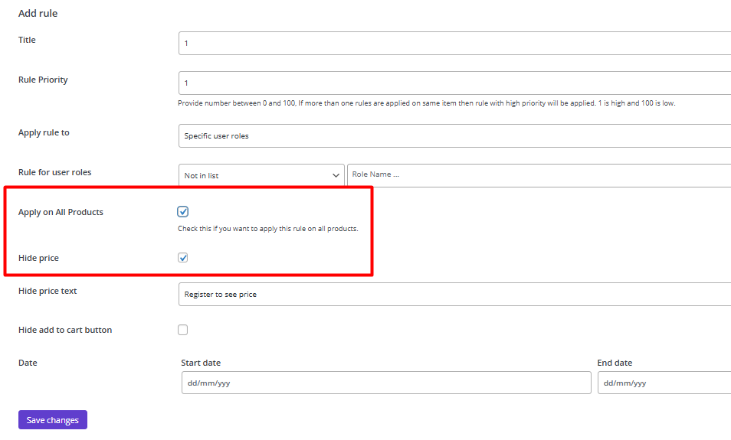The width and height of the screenshot is (731, 440).
Task: Open the Start date picker field
Action: (x=386, y=383)
